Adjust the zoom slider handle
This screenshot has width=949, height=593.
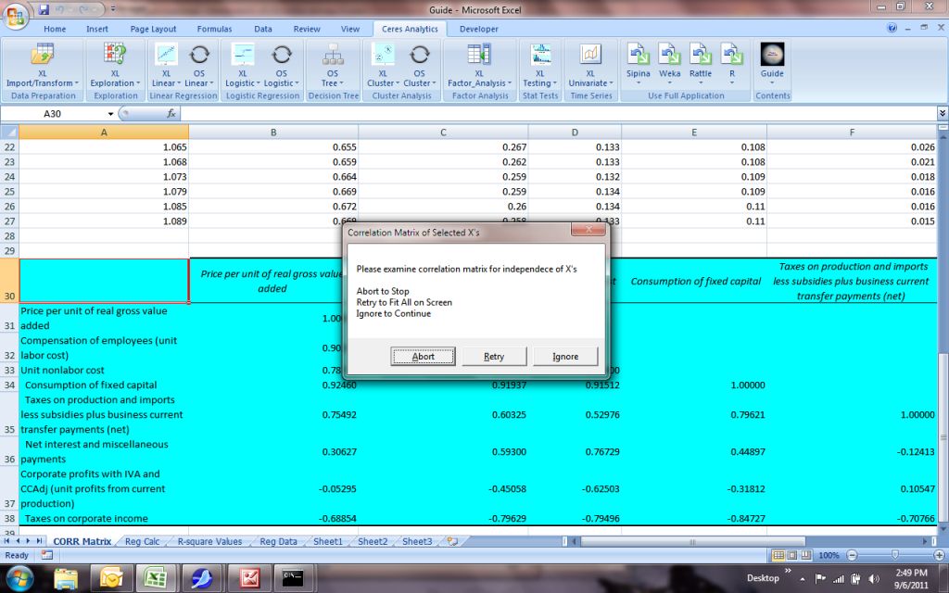895,555
